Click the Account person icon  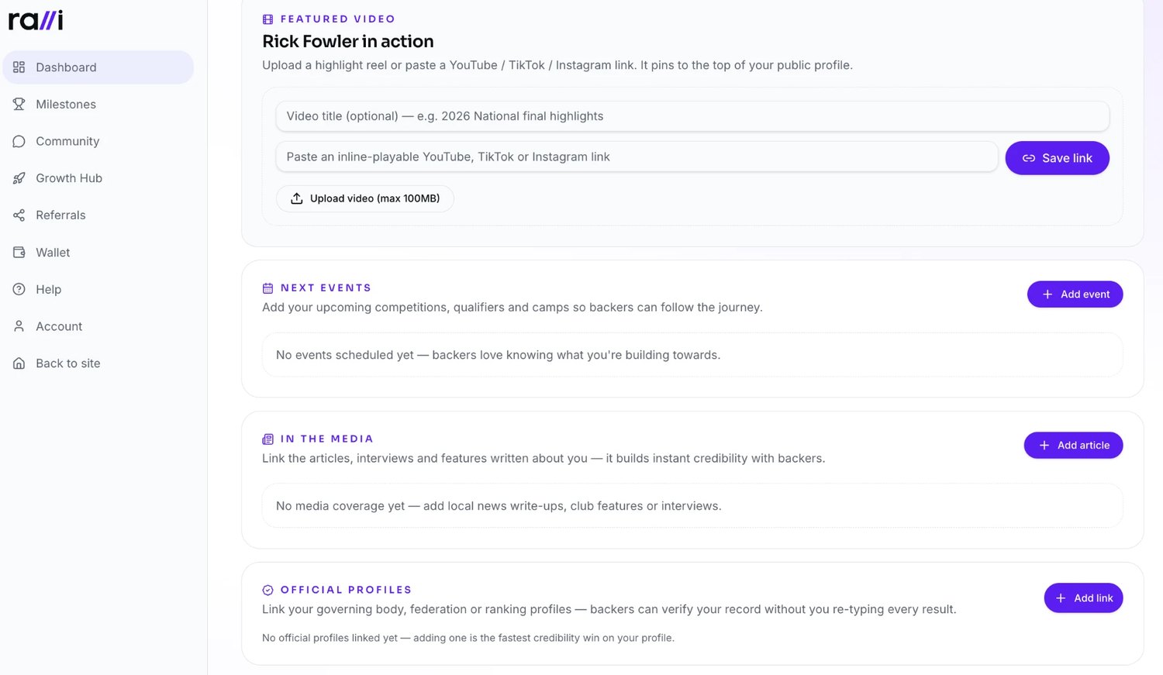pyautogui.click(x=19, y=326)
